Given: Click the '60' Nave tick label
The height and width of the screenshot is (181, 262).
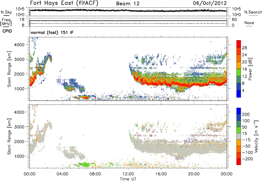Looking at the screenshot, I should click(x=234, y=20).
